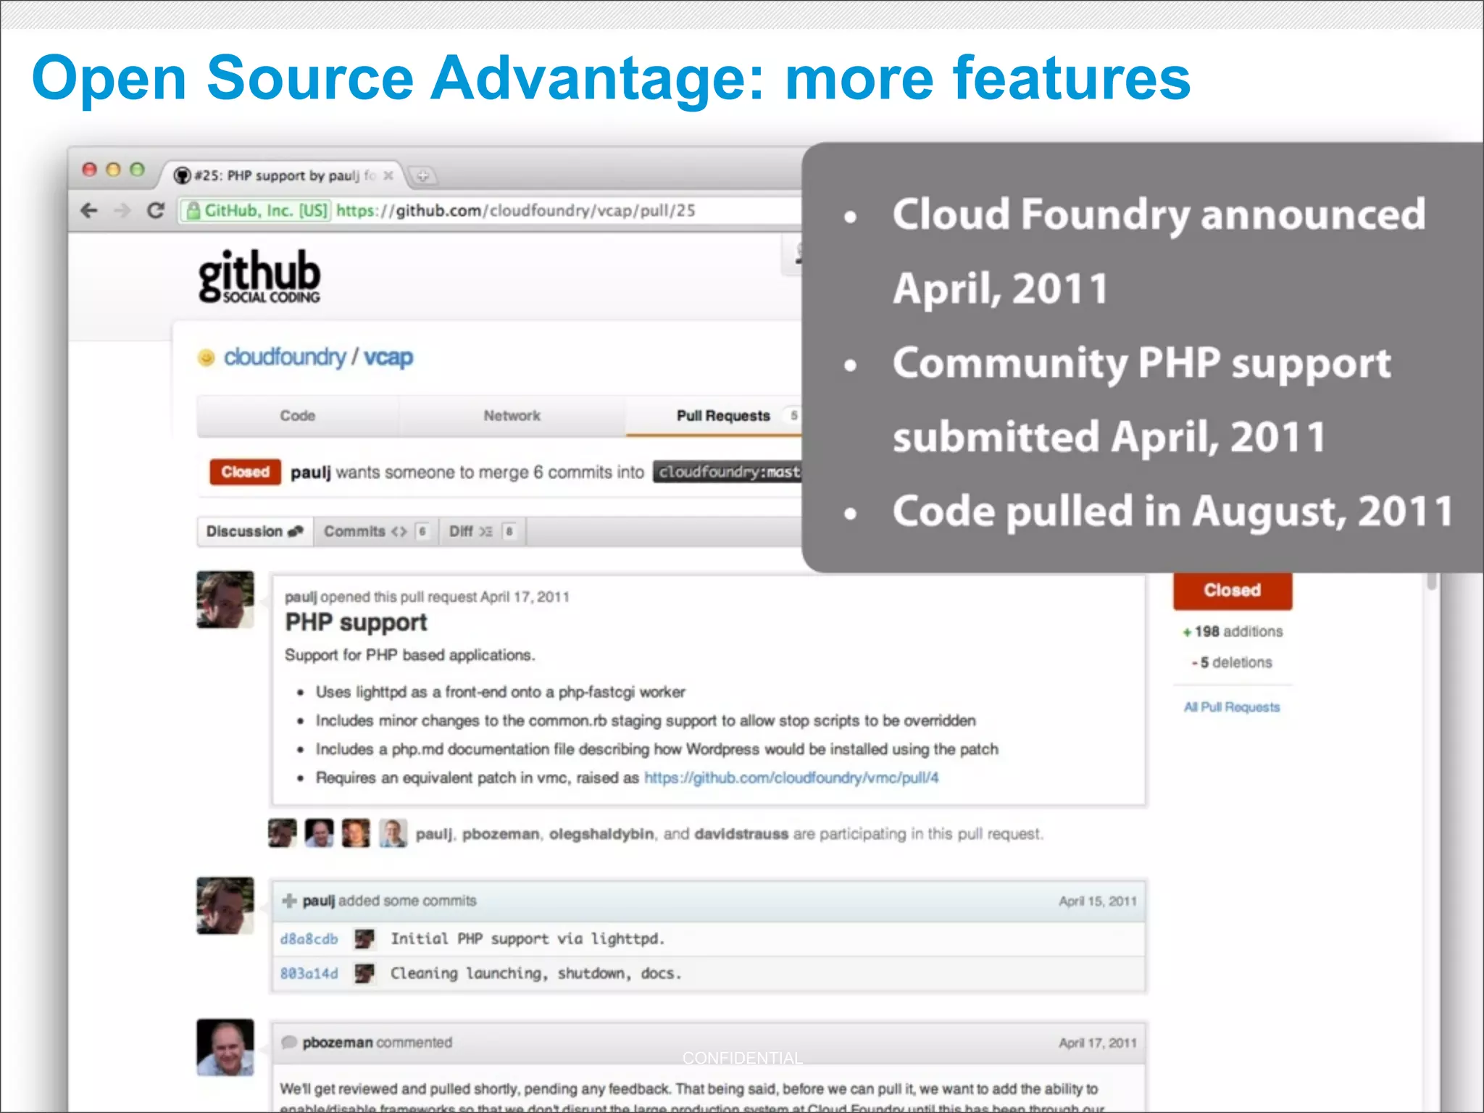The height and width of the screenshot is (1113, 1484).
Task: Click the browser back arrow
Action: 89,211
